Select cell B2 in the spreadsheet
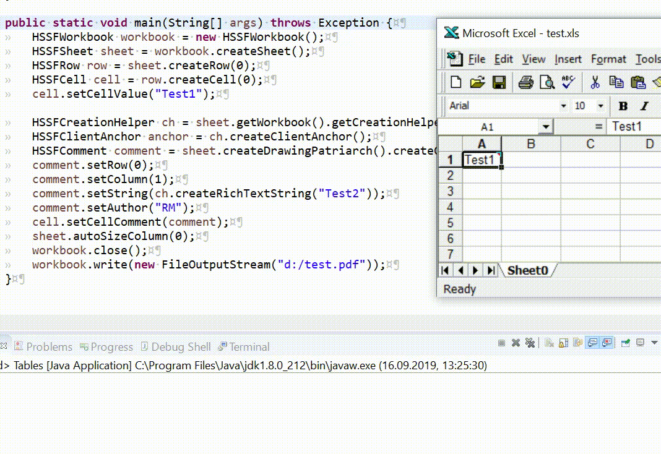Viewport: 661px width, 454px height. [530, 175]
